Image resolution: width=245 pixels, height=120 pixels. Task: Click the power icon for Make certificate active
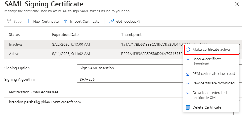coord(188,50)
